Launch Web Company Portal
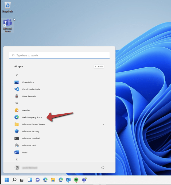The height and width of the screenshot is (185, 171). (x=32, y=117)
